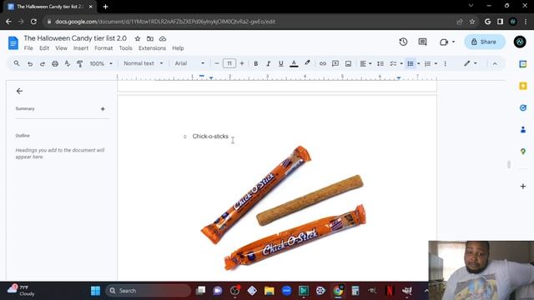
Task: Start a video meeting from camera icon
Action: click(x=444, y=42)
